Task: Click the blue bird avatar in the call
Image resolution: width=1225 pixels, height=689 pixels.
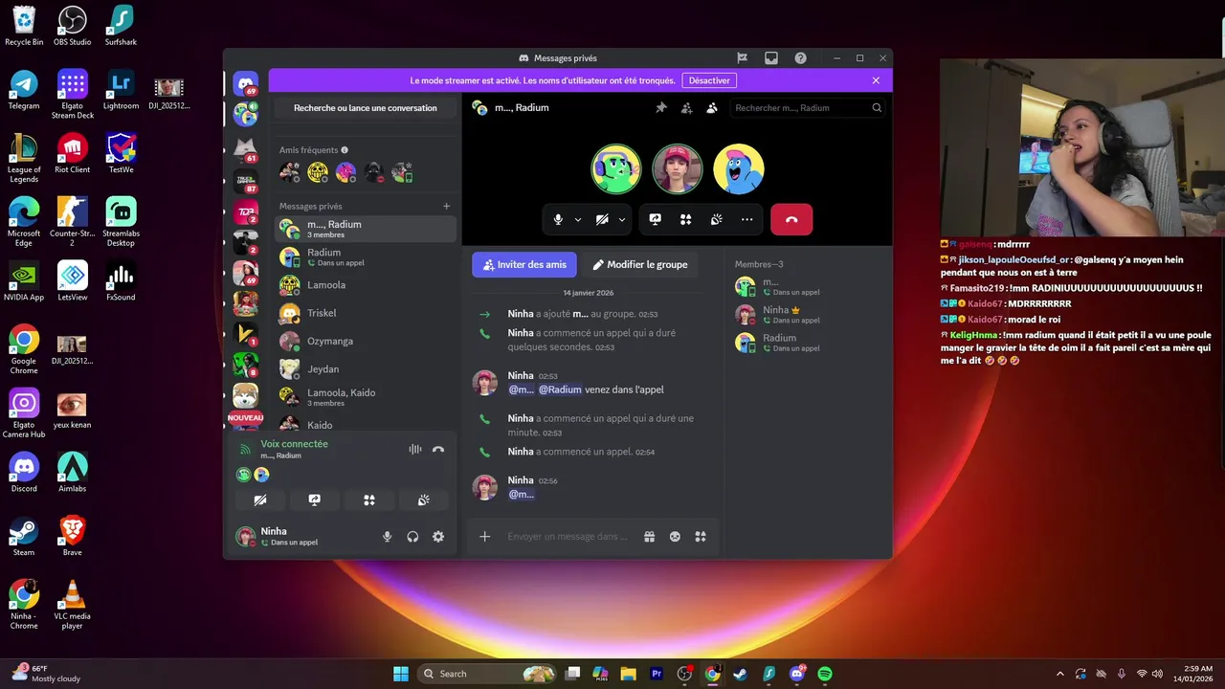Action: pyautogui.click(x=739, y=169)
